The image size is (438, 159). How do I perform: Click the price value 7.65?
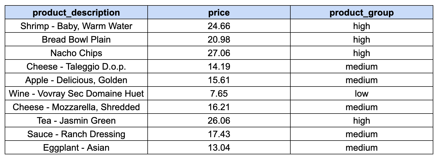219,94
